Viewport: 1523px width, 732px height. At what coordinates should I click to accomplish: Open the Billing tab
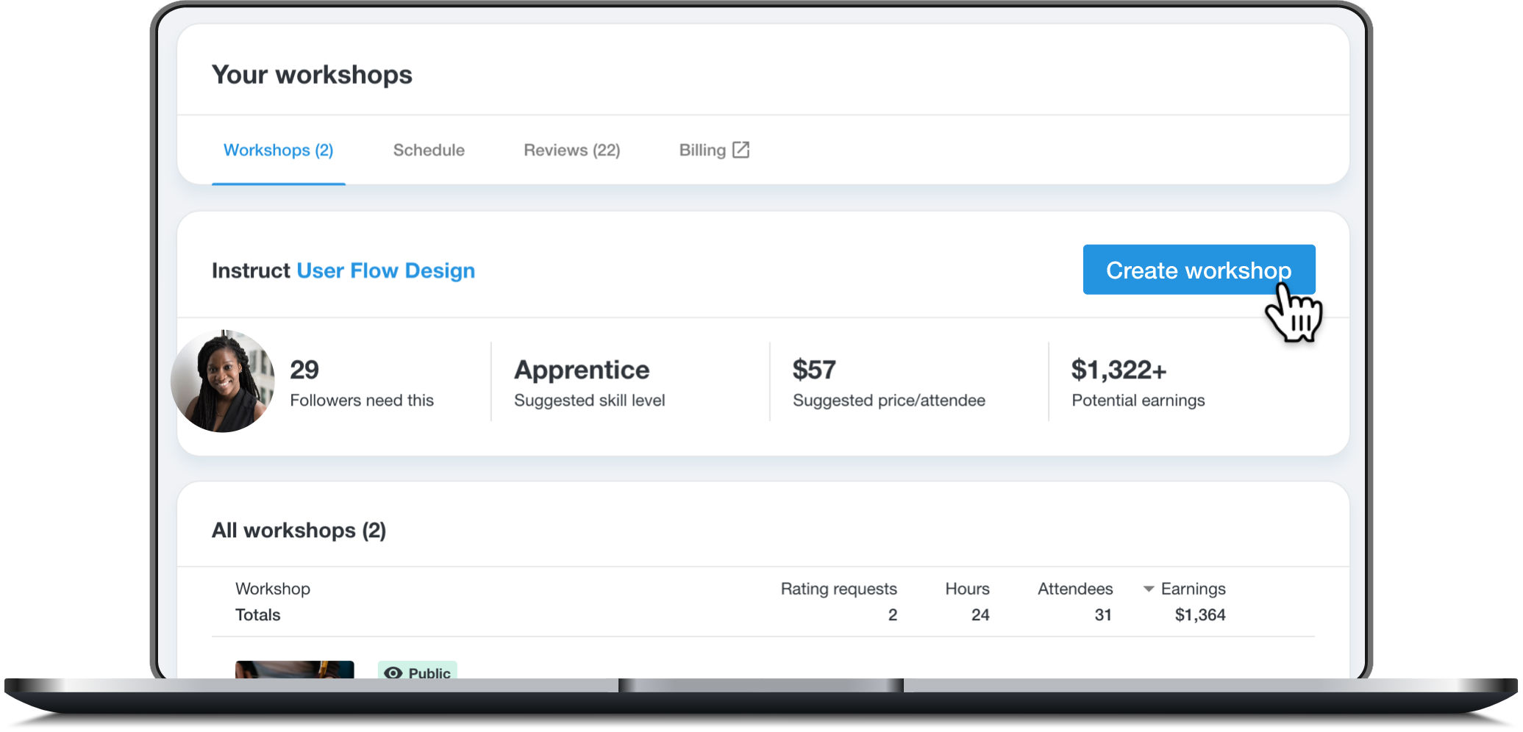[x=713, y=150]
